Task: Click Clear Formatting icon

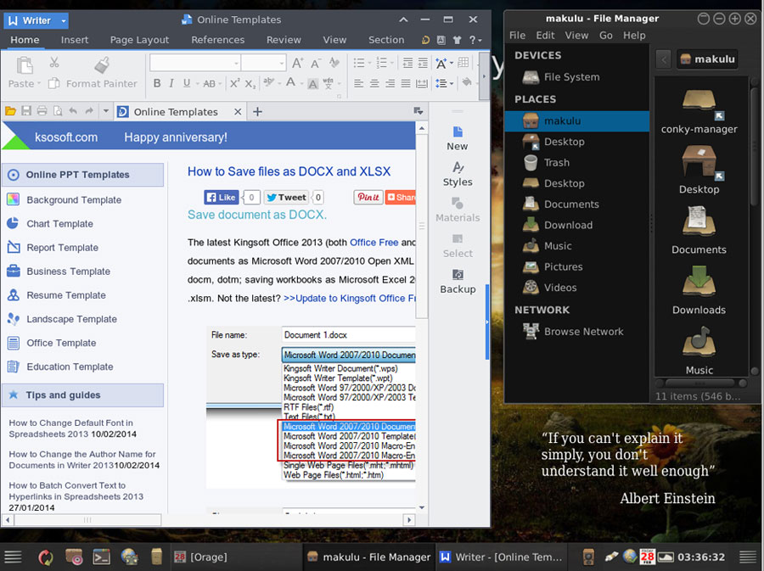Action: click(x=334, y=62)
